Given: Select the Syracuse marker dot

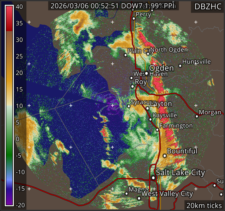Looking at the screenshot, I should [x=129, y=106].
